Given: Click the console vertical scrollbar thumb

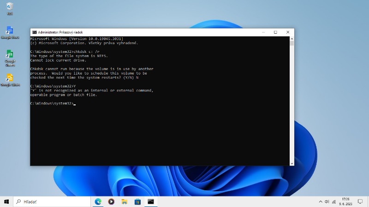Looking at the screenshot, I should pos(292,43).
